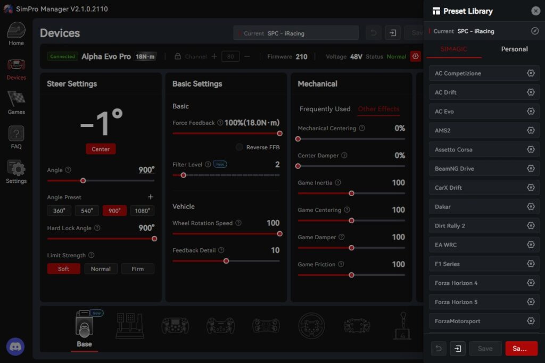The width and height of the screenshot is (545, 363).
Task: Set Limit Strength to Firm
Action: point(137,269)
